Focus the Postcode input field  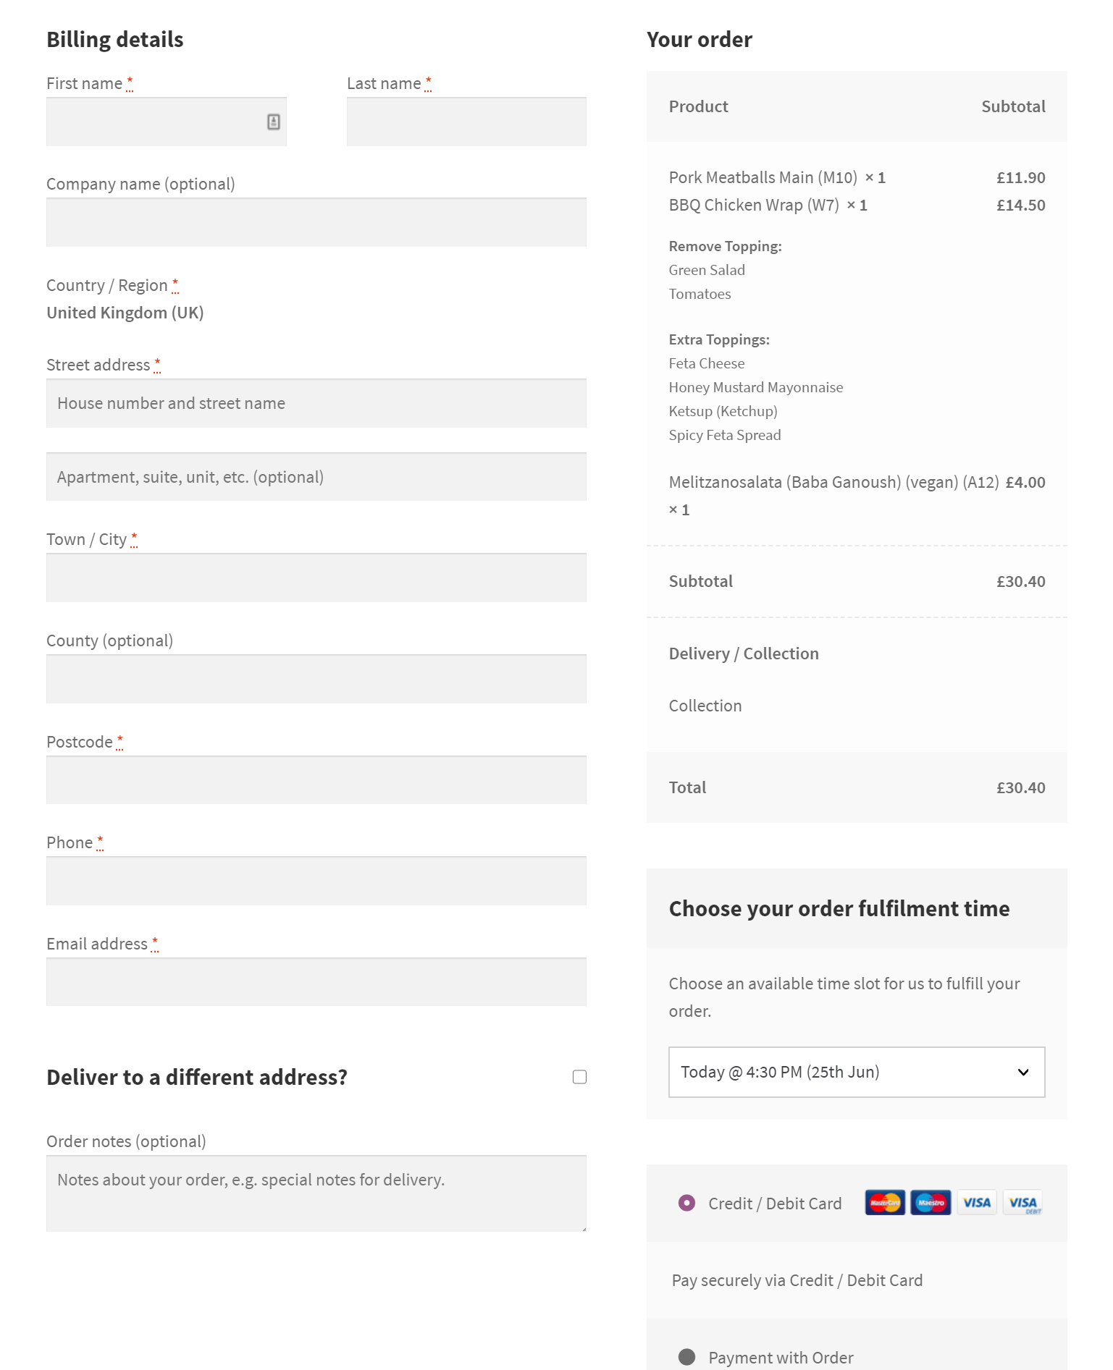coord(316,780)
